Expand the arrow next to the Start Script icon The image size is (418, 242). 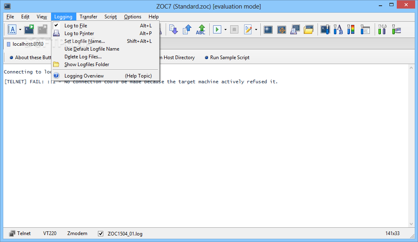pyautogui.click(x=225, y=29)
